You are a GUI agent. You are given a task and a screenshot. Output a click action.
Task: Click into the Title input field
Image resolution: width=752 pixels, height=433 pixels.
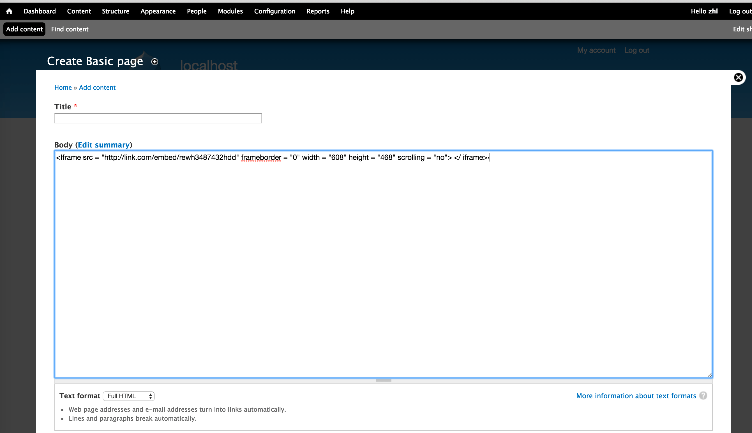coord(158,118)
